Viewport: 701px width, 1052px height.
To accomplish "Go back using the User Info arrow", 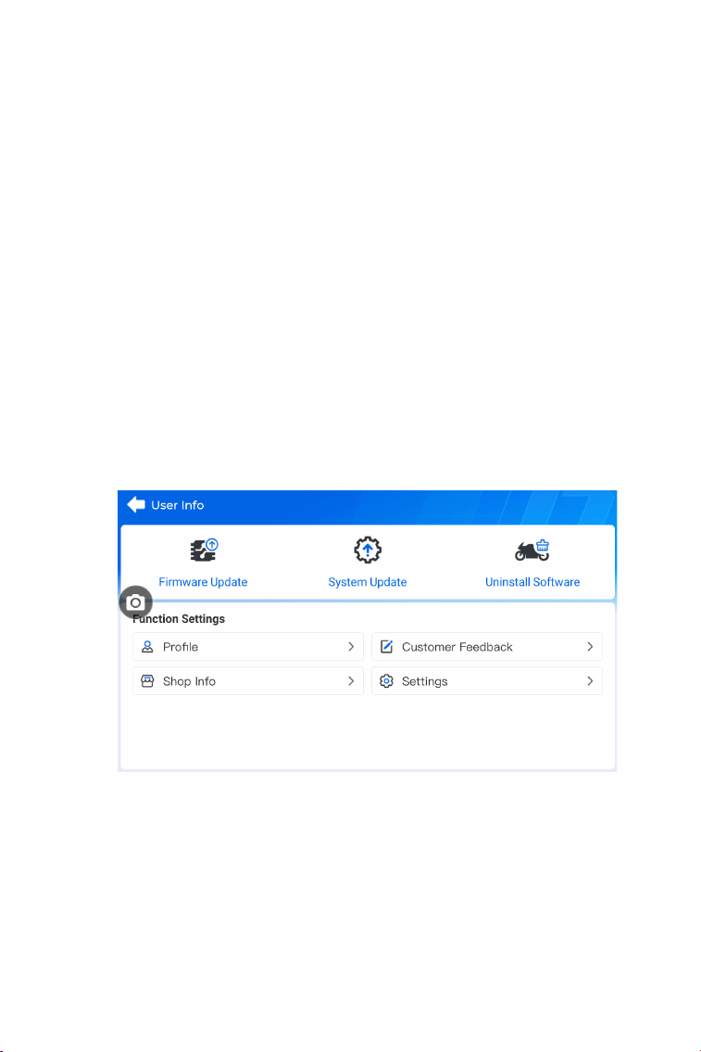I will (x=136, y=504).
